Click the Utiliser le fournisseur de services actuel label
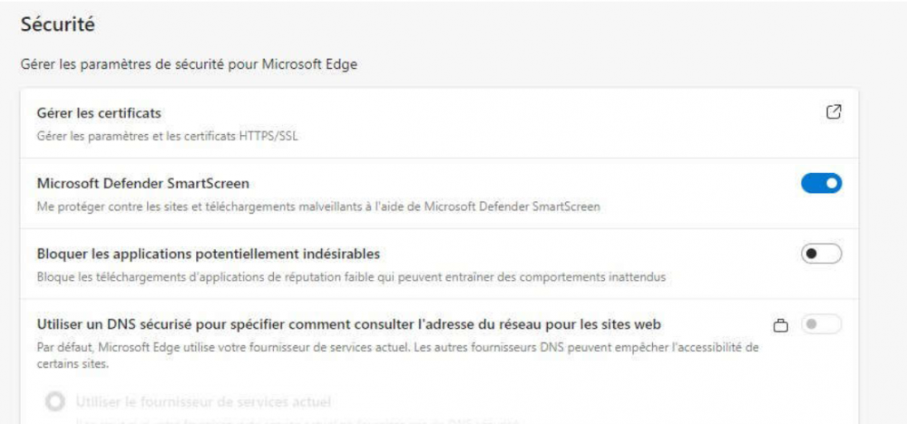907x424 pixels. pyautogui.click(x=204, y=401)
